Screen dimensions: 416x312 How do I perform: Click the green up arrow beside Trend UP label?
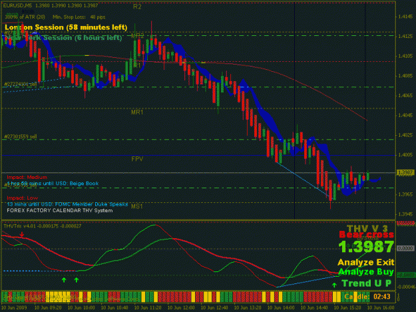pyautogui.click(x=334, y=285)
